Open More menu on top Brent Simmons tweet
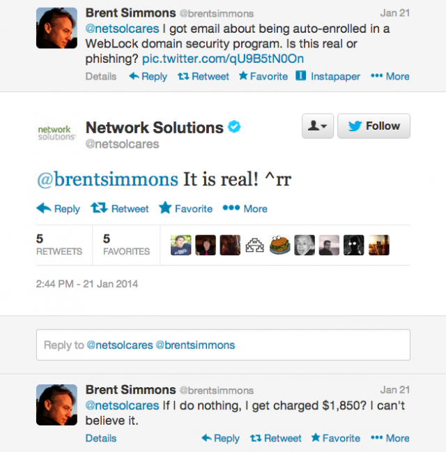This screenshot has height=452, width=446. click(x=390, y=76)
